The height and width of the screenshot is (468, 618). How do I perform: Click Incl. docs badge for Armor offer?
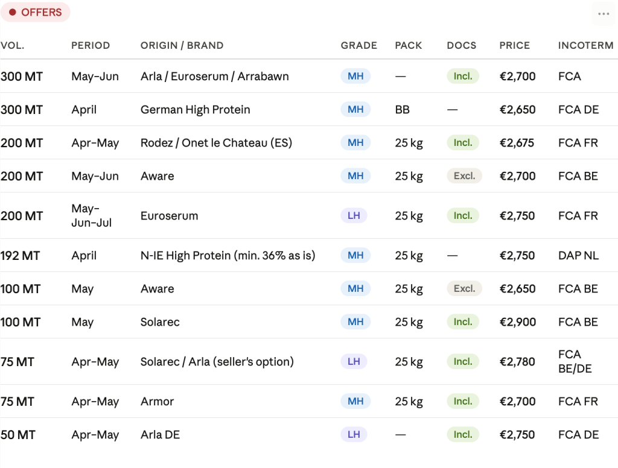[463, 401]
